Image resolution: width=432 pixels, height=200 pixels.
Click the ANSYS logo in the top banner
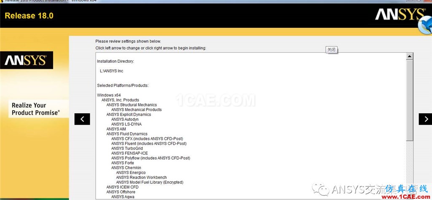pyautogui.click(x=400, y=14)
